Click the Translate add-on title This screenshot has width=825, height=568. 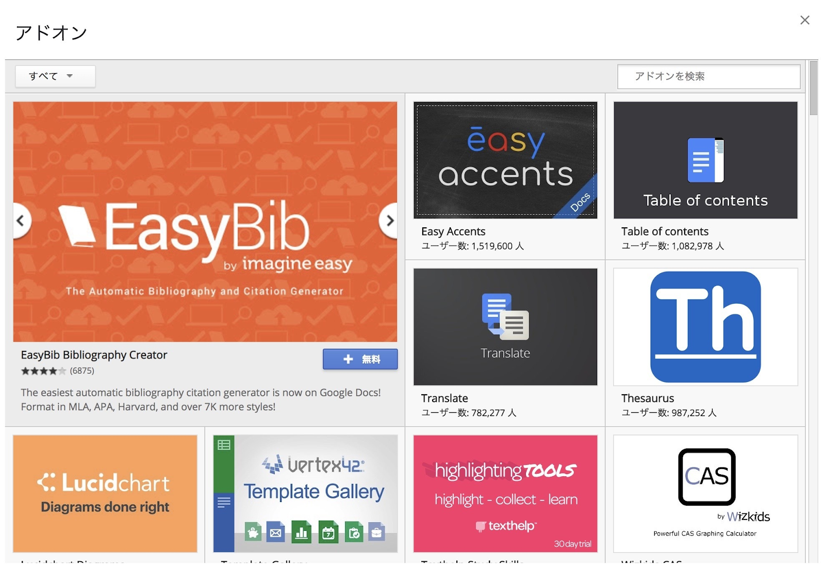(x=444, y=398)
